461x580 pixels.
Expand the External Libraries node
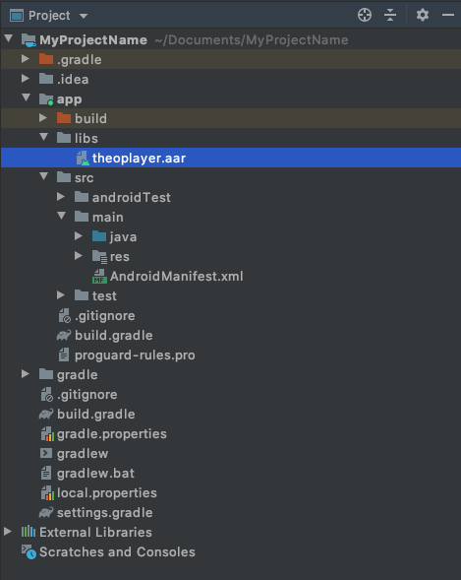click(8, 532)
